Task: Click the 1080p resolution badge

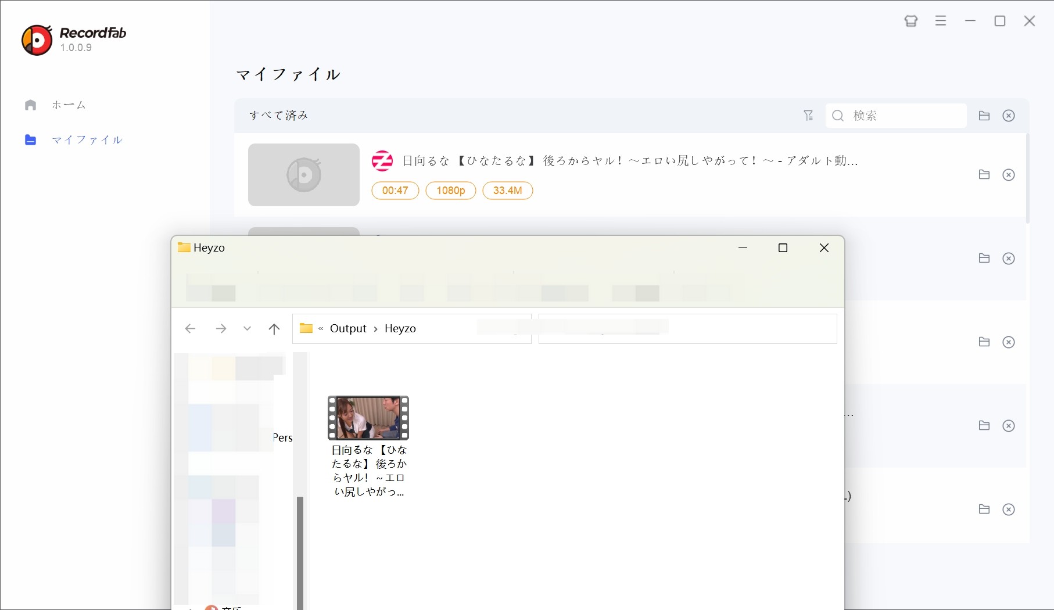Action: coord(451,191)
